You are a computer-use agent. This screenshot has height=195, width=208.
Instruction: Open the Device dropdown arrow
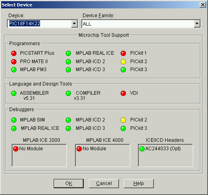(74, 24)
